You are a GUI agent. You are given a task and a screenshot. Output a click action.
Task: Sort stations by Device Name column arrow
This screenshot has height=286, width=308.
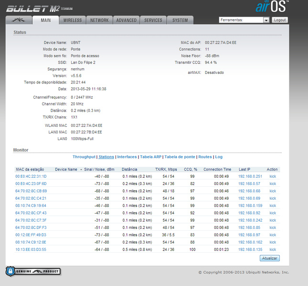click(81, 170)
